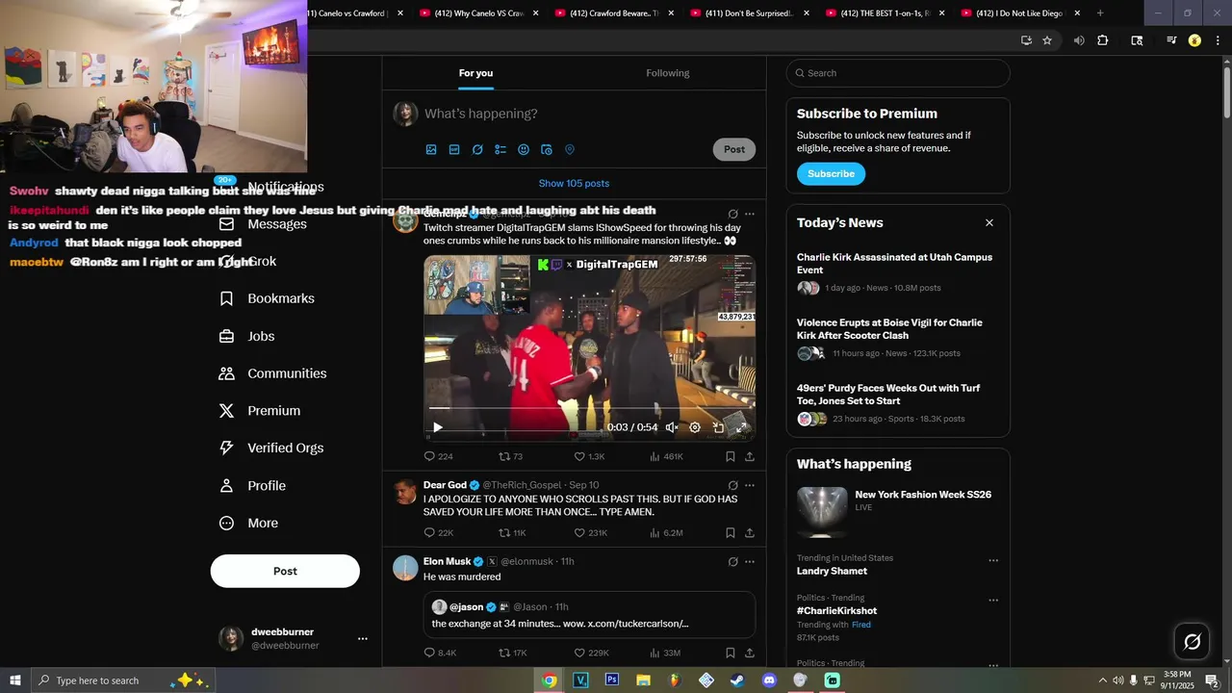The width and height of the screenshot is (1232, 693).
Task: Open 49ers' Purdy Turf Toe news
Action: pos(898,404)
